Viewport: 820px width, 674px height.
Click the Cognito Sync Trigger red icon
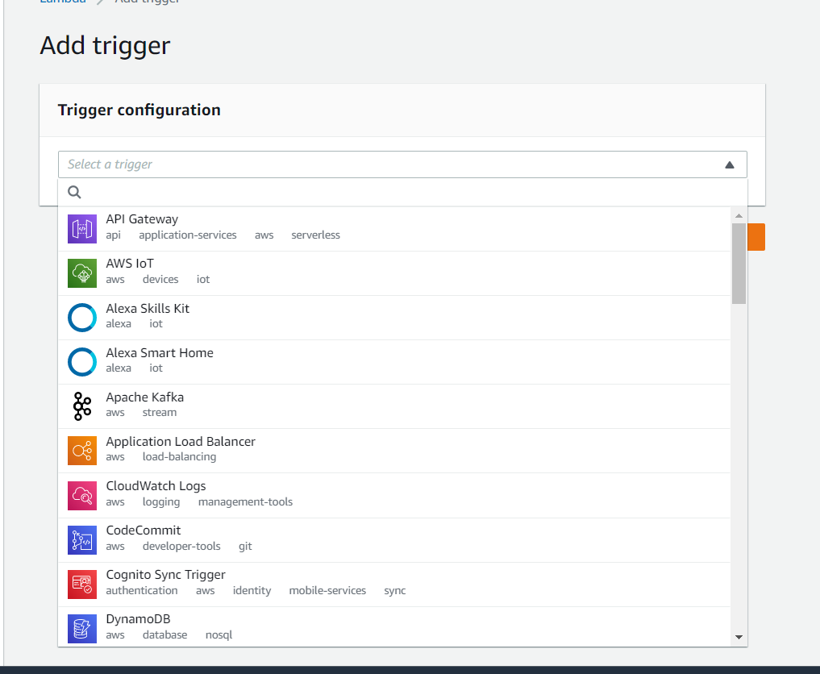[82, 585]
